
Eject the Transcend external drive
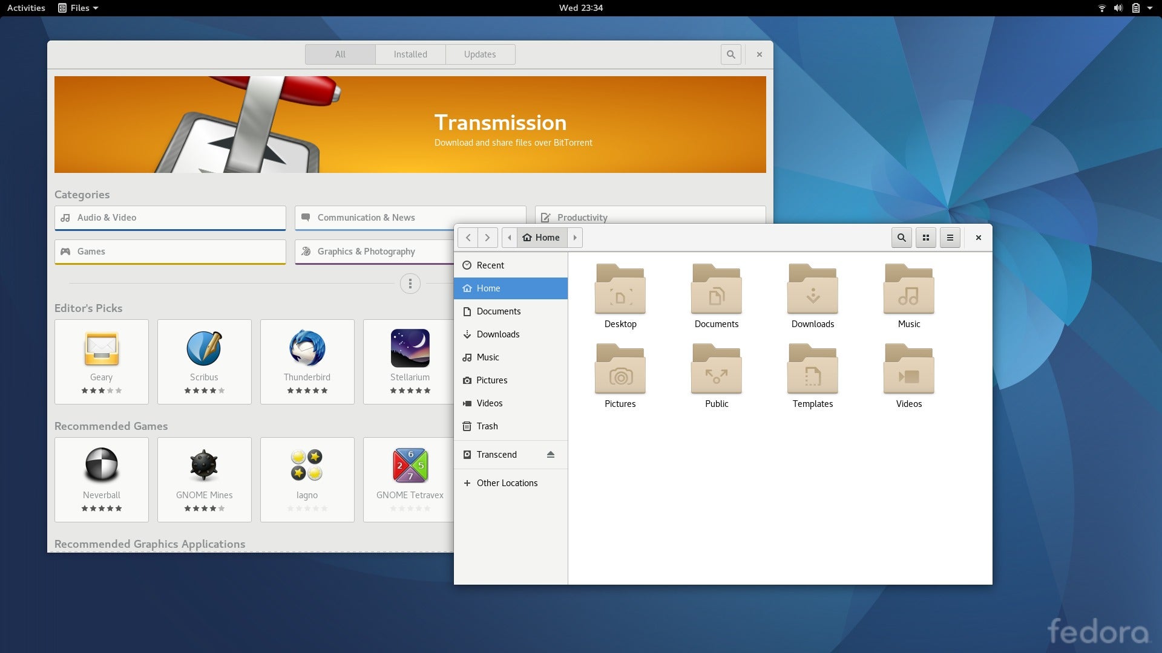(553, 453)
